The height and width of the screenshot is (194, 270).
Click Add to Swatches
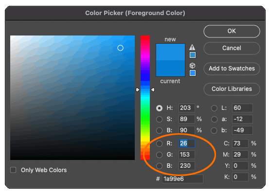(x=232, y=69)
